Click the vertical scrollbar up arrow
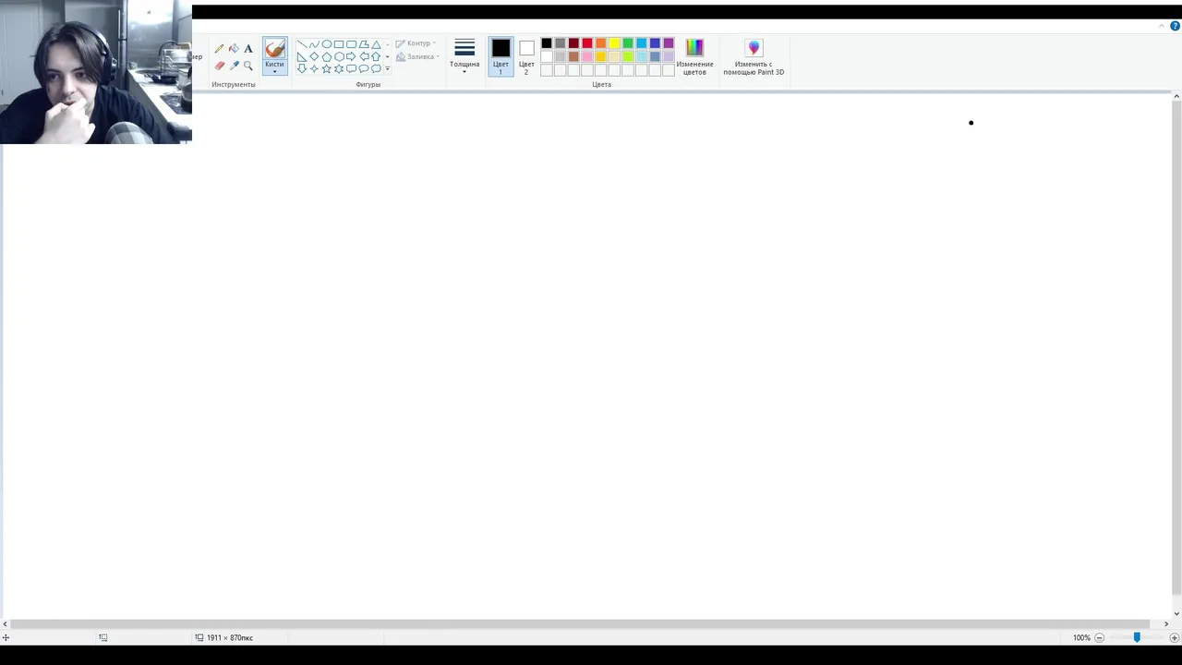The image size is (1182, 665). tap(1176, 96)
